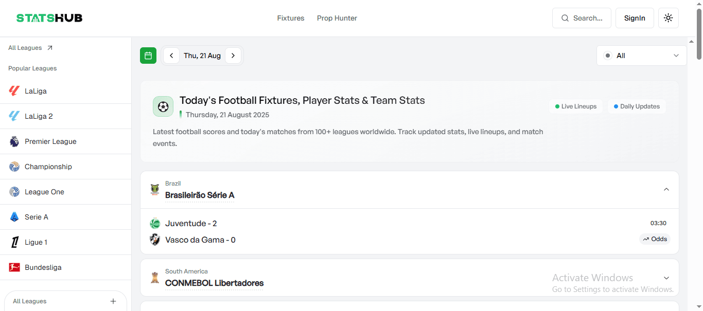Viewport: 703px width, 311px height.
Task: Open the Fixtures page
Action: [x=291, y=18]
